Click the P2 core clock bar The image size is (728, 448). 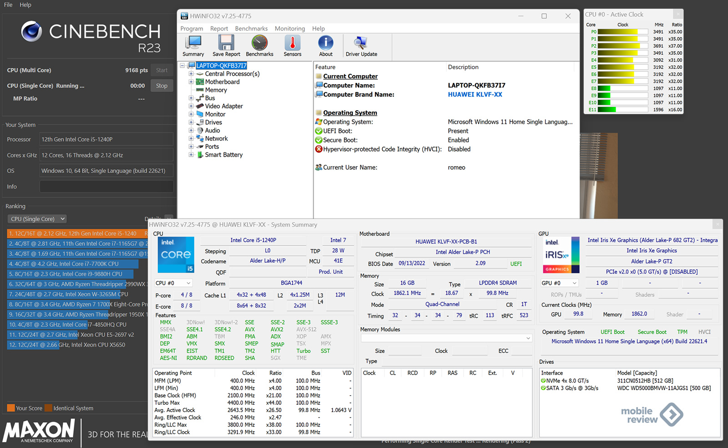click(x=623, y=46)
